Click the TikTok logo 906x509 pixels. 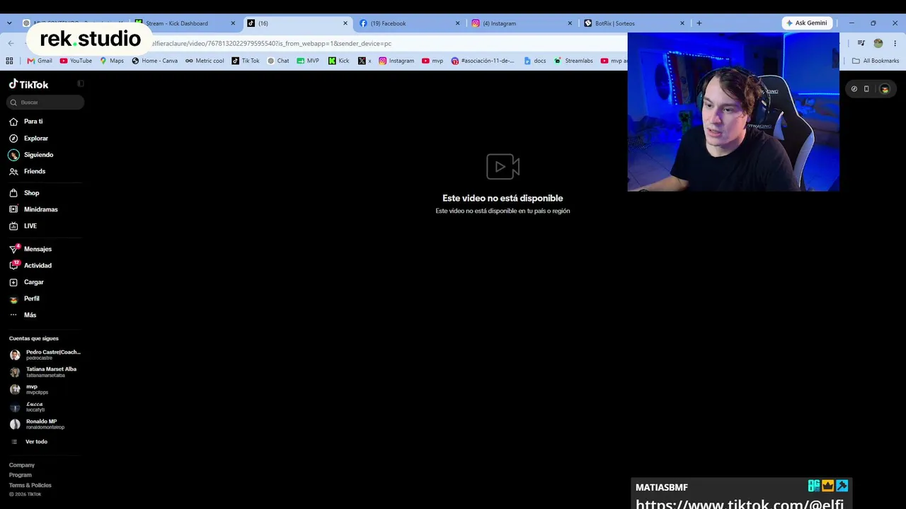[x=29, y=84]
